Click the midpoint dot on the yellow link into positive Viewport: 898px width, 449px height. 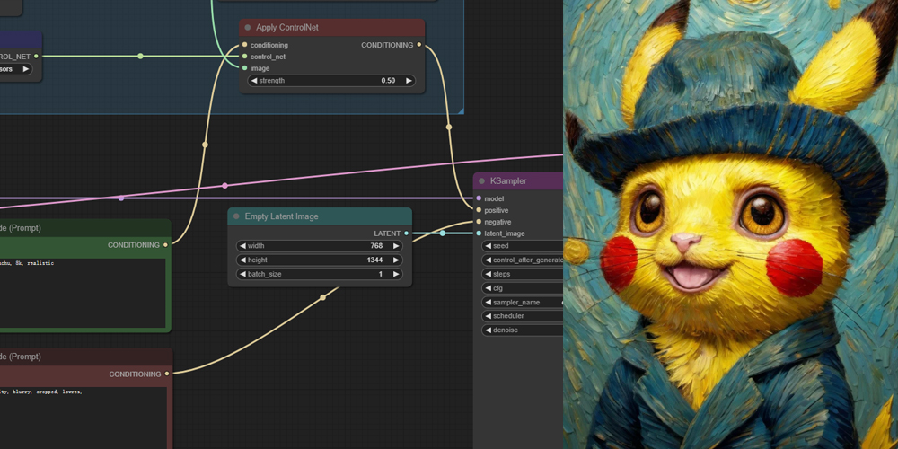(448, 128)
